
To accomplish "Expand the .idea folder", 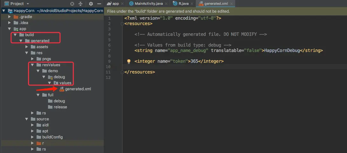I will [x=9, y=23].
